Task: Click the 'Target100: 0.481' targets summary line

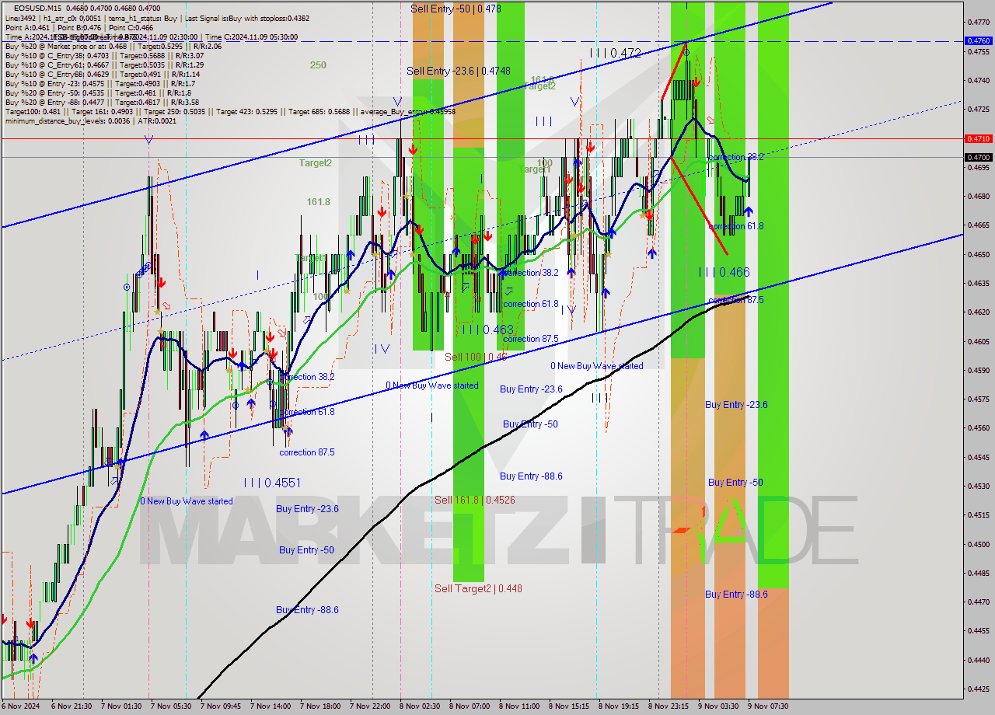Action: click(x=230, y=111)
